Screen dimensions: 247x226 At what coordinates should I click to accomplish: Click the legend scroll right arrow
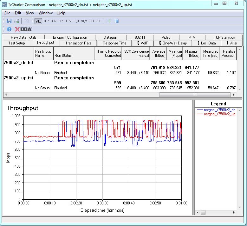pyautogui.click(x=234, y=212)
